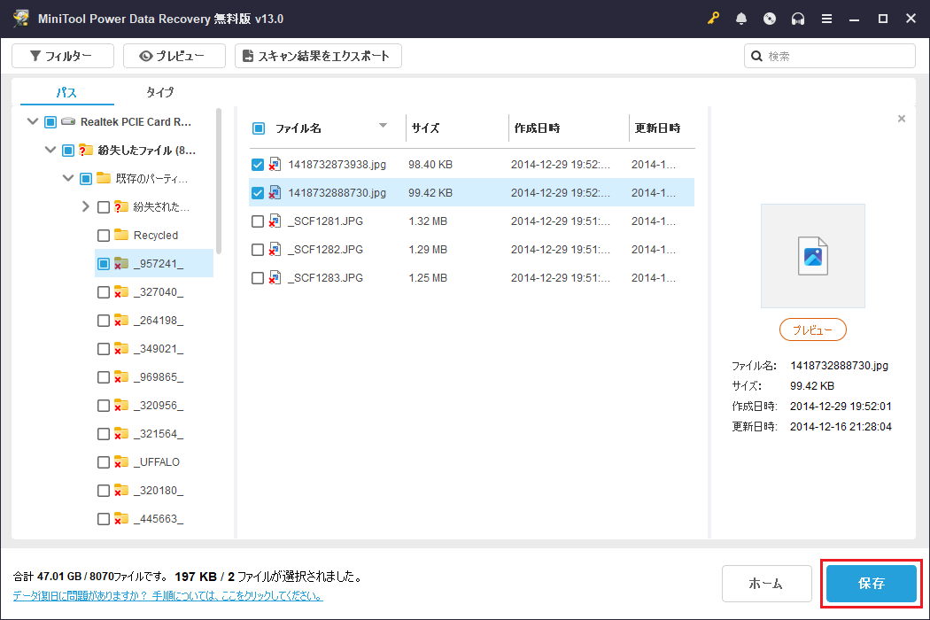Click the プレビュー toolbar button

tap(174, 56)
